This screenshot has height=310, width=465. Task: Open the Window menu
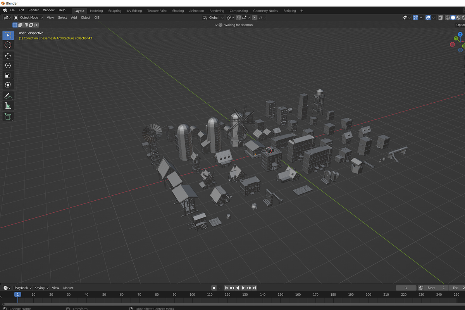coord(49,10)
